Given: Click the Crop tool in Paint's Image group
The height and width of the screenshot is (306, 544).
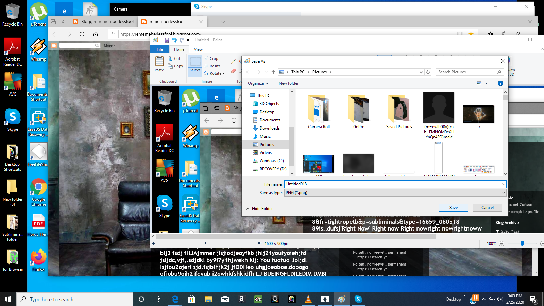Looking at the screenshot, I should [211, 58].
